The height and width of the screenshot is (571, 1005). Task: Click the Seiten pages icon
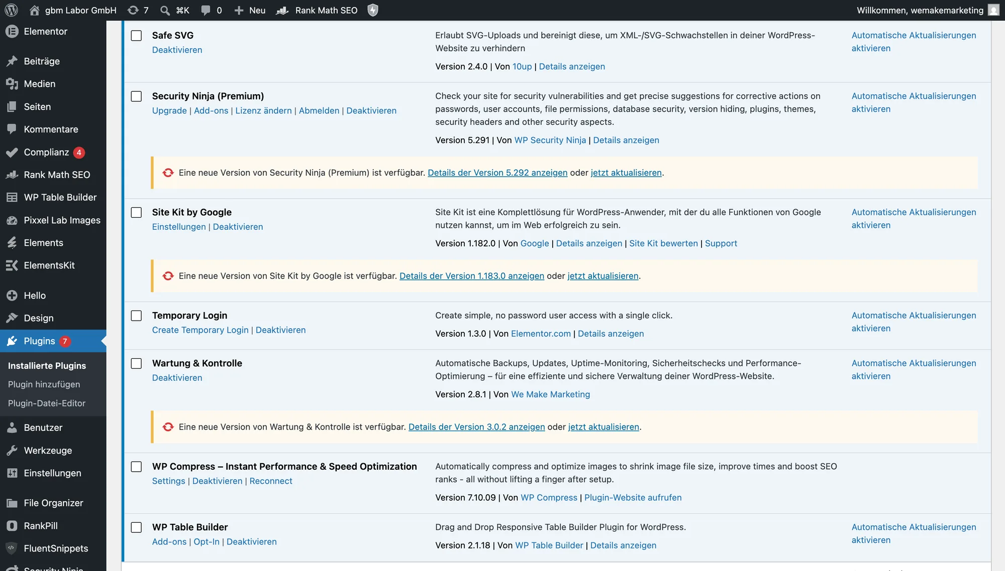(12, 107)
